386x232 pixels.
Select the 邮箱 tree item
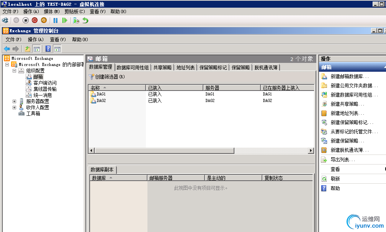[x=38, y=77]
